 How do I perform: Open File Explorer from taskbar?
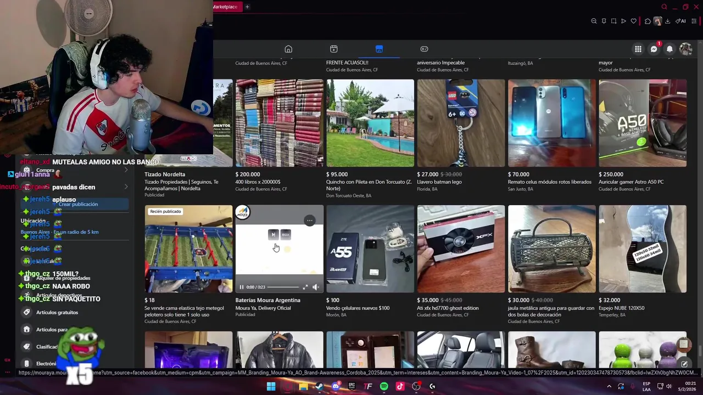click(x=303, y=386)
